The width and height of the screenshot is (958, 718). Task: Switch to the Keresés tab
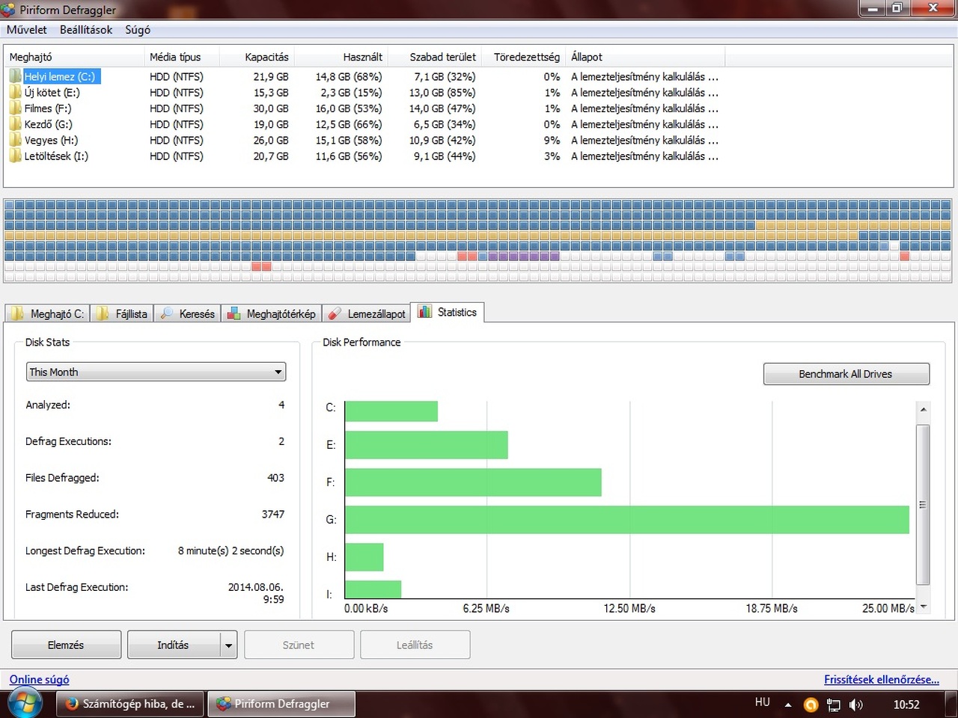[187, 314]
